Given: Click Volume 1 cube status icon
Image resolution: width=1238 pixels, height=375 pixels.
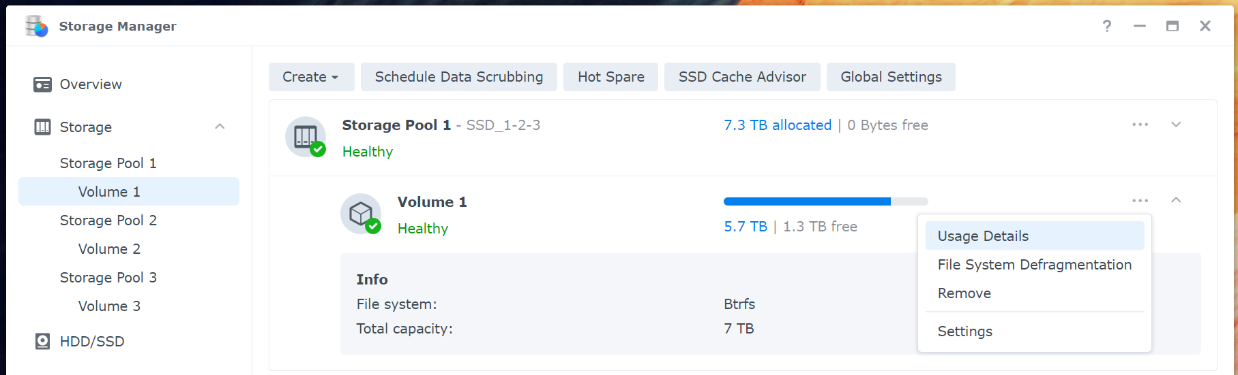Looking at the screenshot, I should [x=361, y=214].
